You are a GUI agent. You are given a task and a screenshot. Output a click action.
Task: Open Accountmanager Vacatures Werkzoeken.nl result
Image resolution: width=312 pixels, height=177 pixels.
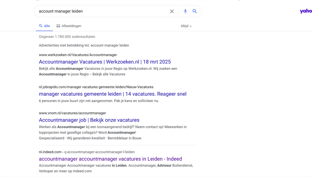(x=105, y=62)
